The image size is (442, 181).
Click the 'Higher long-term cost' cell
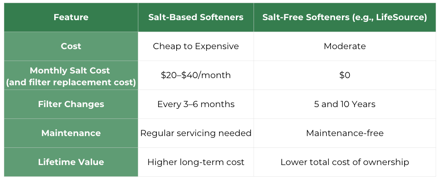[x=196, y=162]
